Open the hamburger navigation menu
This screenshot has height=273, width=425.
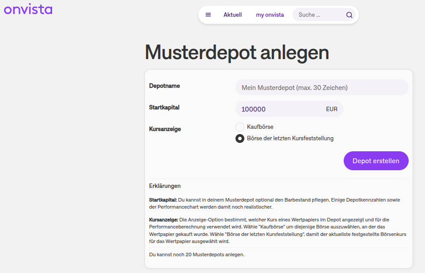(x=208, y=15)
